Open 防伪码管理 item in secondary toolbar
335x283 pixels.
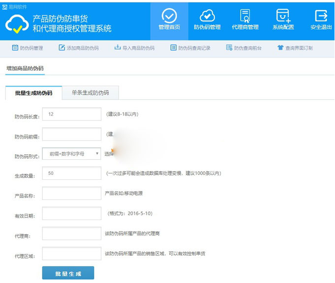coord(27,48)
